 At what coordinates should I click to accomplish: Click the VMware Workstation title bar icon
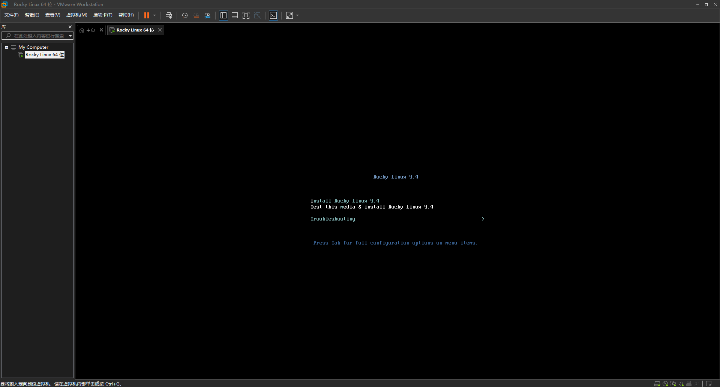pyautogui.click(x=4, y=4)
